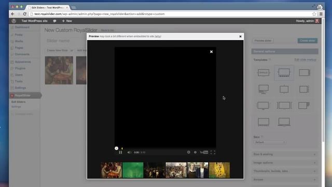Collapse the WordPress sidebar menu
The height and width of the screenshot is (187, 332).
pyautogui.click(x=22, y=114)
